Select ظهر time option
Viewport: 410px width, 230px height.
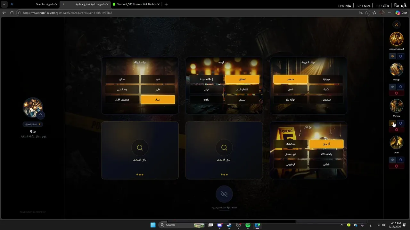point(158,89)
